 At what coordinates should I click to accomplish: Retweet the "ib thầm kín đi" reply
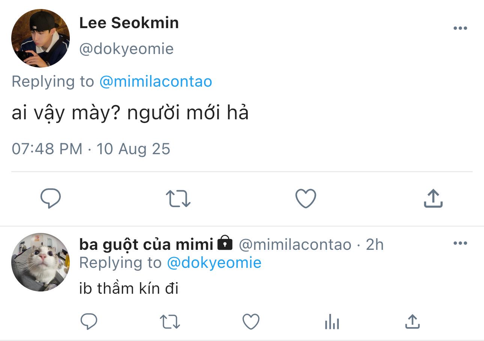click(x=170, y=321)
